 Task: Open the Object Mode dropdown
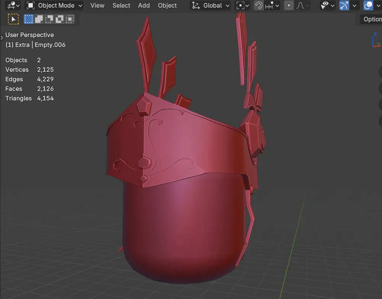click(x=54, y=6)
